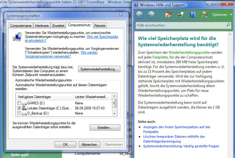
Task: Click the help pane scroll up arrow
Action: tap(230, 34)
